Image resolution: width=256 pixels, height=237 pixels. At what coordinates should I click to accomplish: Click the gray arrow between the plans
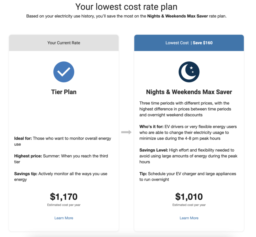[x=126, y=132]
